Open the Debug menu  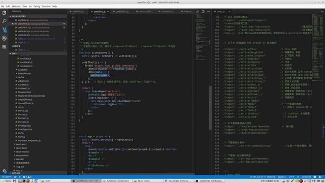[37, 7]
